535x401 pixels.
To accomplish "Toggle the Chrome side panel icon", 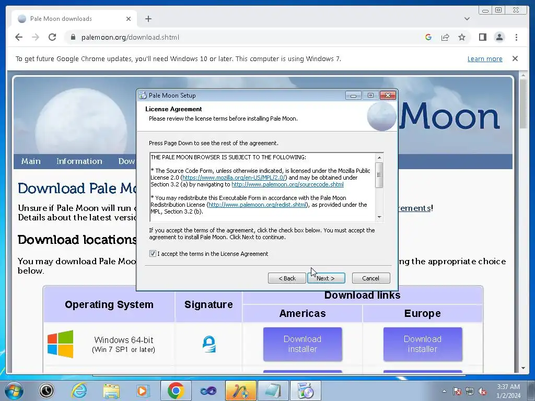I will click(482, 37).
